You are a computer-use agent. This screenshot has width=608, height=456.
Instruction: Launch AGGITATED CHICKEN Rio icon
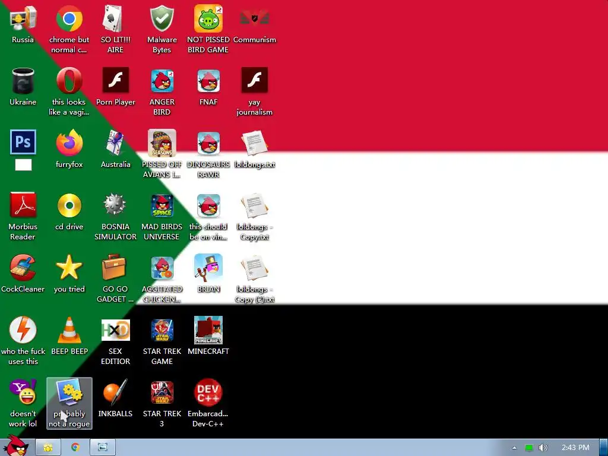[161, 268]
